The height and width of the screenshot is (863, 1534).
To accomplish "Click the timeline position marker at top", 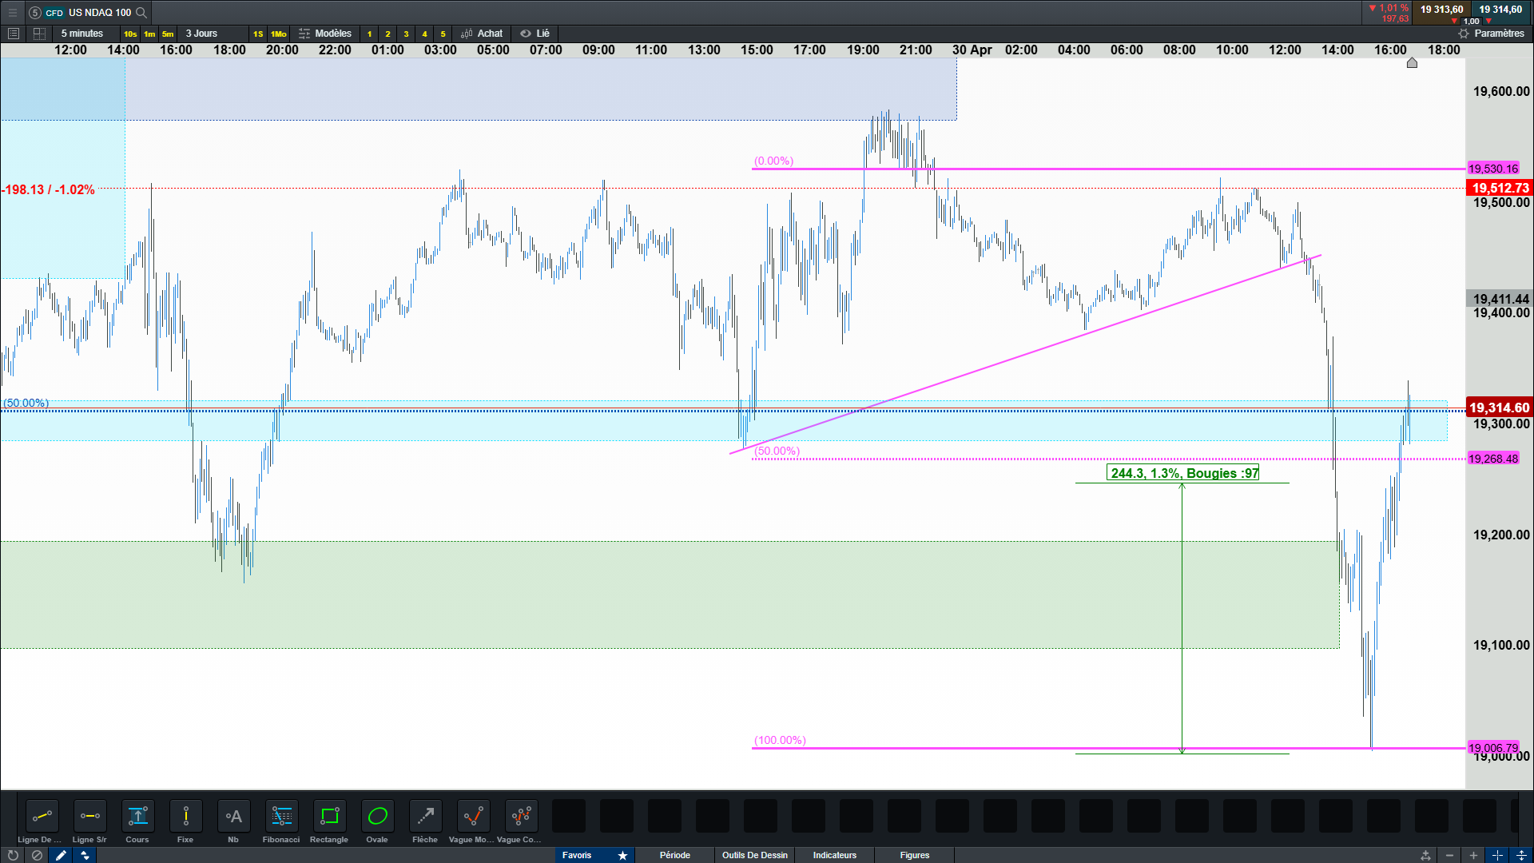I will pos(1412,63).
